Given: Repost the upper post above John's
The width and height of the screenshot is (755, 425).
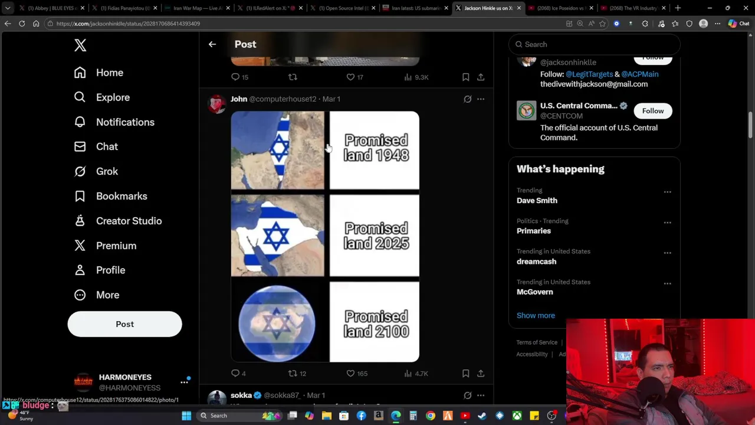Looking at the screenshot, I should tap(293, 77).
